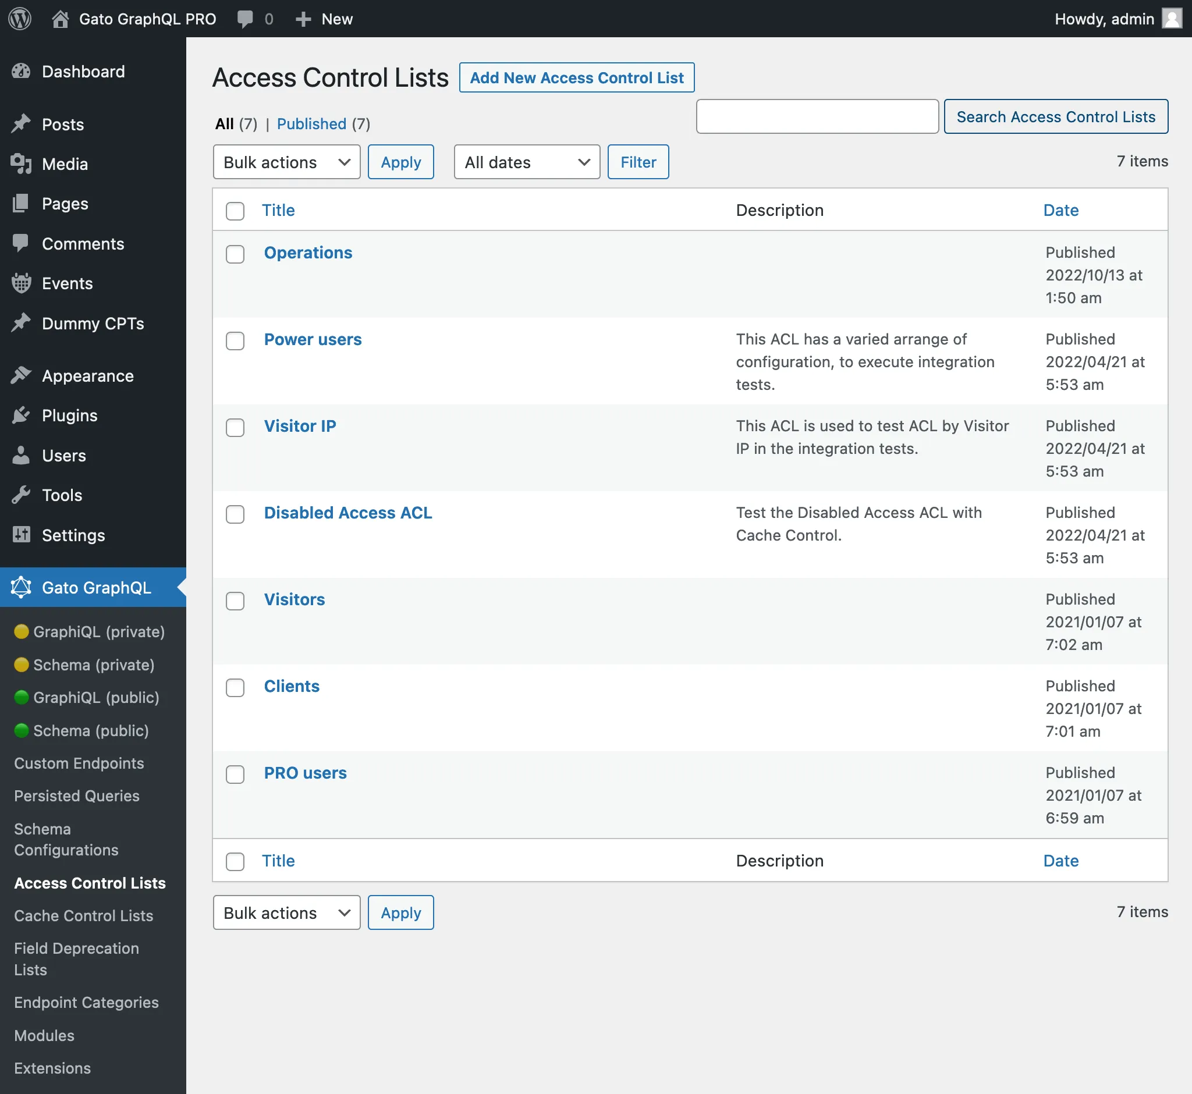Image resolution: width=1192 pixels, height=1094 pixels.
Task: Click the Filter button for dates
Action: tap(637, 162)
